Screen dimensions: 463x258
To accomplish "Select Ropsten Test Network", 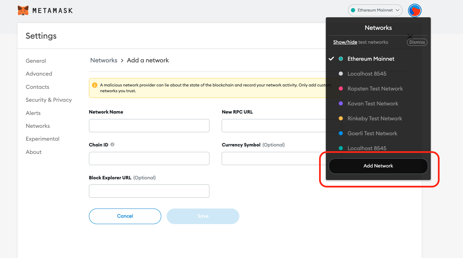I will click(x=378, y=89).
